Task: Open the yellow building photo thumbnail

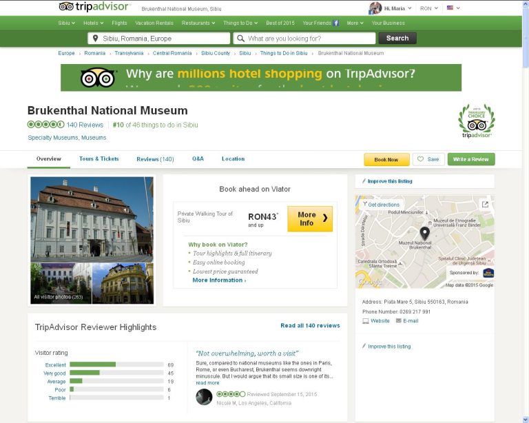Action: point(123,283)
